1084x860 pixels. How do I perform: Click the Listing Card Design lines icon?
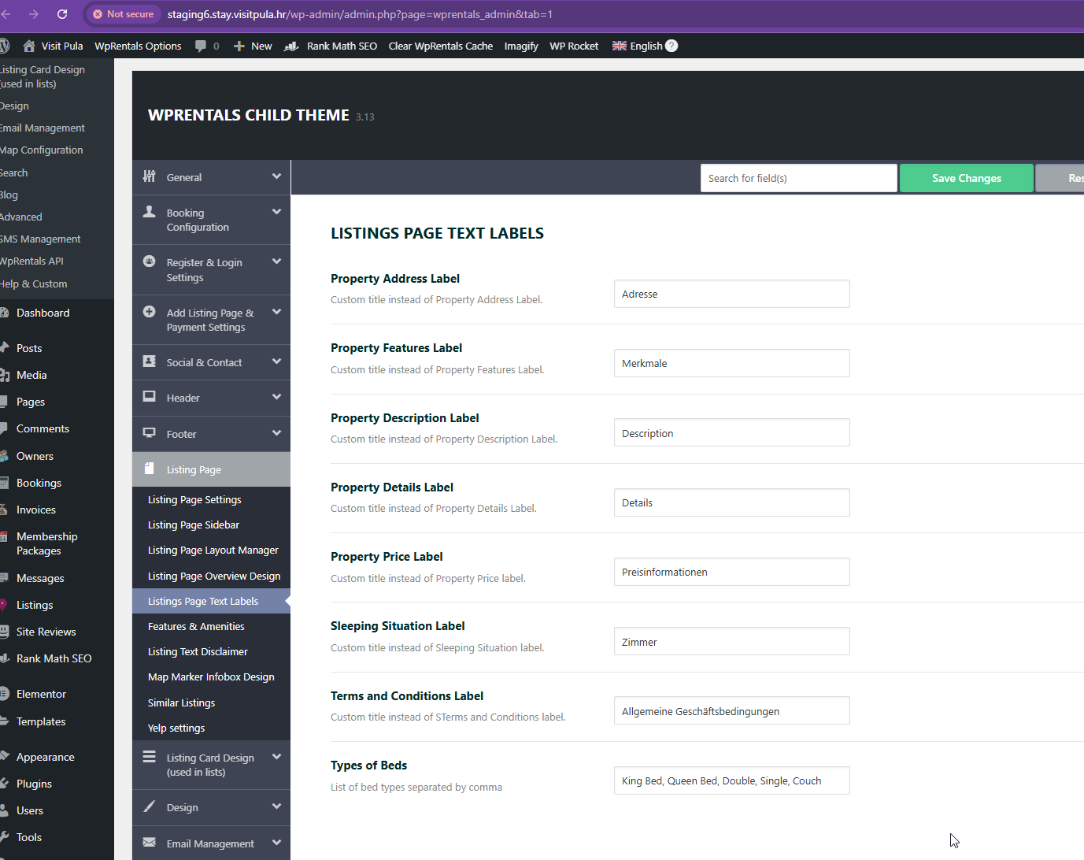(149, 756)
